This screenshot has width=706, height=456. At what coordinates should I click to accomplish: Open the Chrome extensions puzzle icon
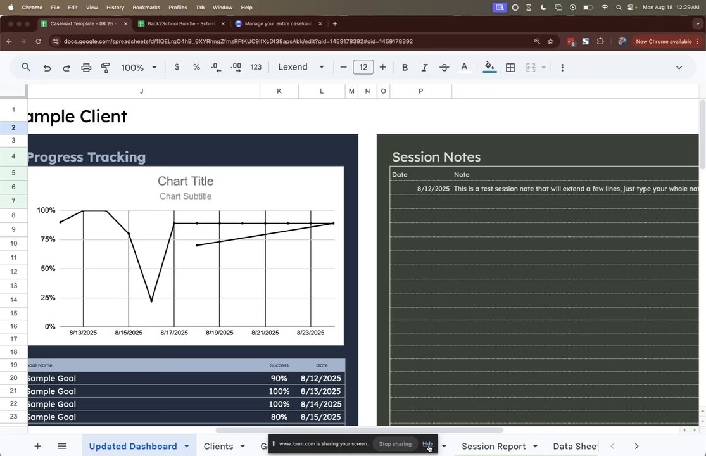[x=600, y=41]
